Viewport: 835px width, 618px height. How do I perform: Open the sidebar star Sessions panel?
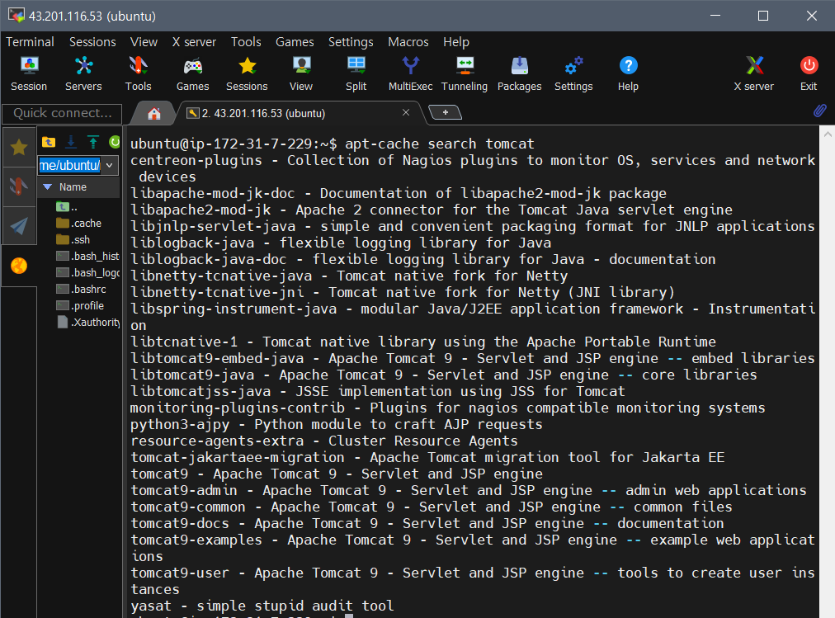(x=19, y=147)
